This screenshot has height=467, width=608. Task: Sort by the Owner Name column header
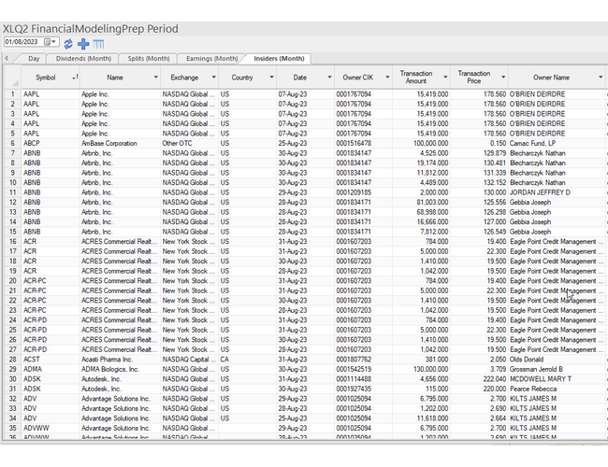551,78
